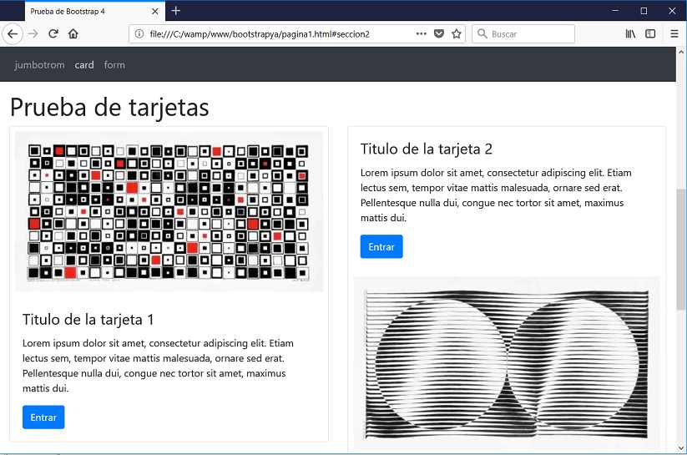Minimize the Firefox window
687x455 pixels.
pyautogui.click(x=615, y=11)
